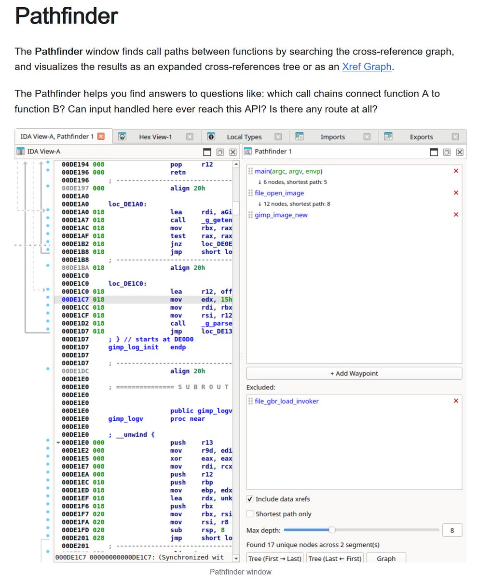493x579 pixels.
Task: Switch to the Imports tab
Action: tap(333, 137)
